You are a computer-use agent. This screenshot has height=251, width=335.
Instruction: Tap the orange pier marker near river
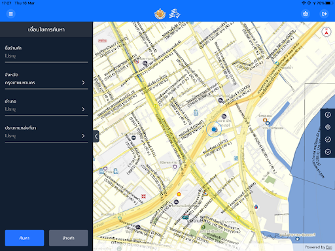pyautogui.click(x=265, y=120)
